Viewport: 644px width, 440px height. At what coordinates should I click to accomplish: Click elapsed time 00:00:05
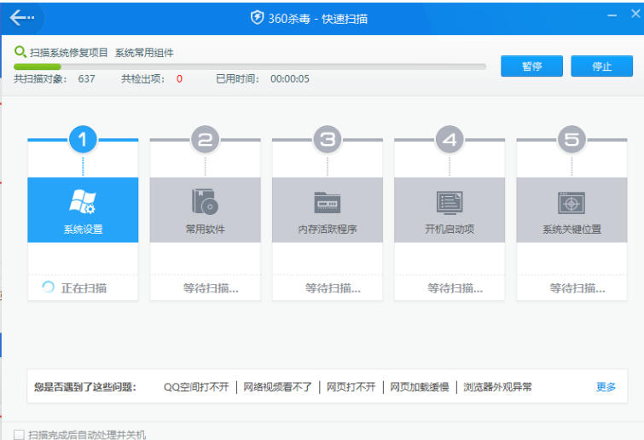[289, 78]
